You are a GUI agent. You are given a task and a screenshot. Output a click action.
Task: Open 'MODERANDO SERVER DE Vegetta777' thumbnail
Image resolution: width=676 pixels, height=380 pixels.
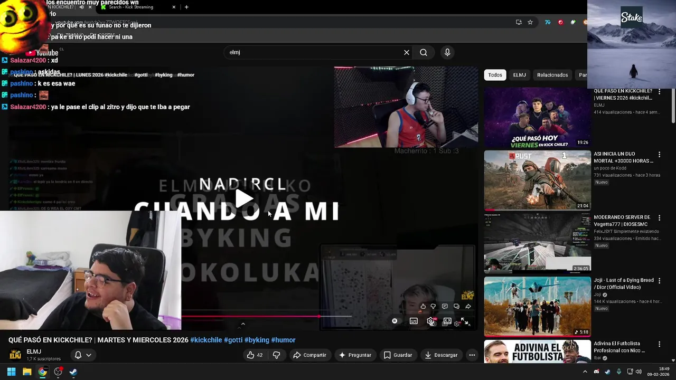tap(538, 243)
